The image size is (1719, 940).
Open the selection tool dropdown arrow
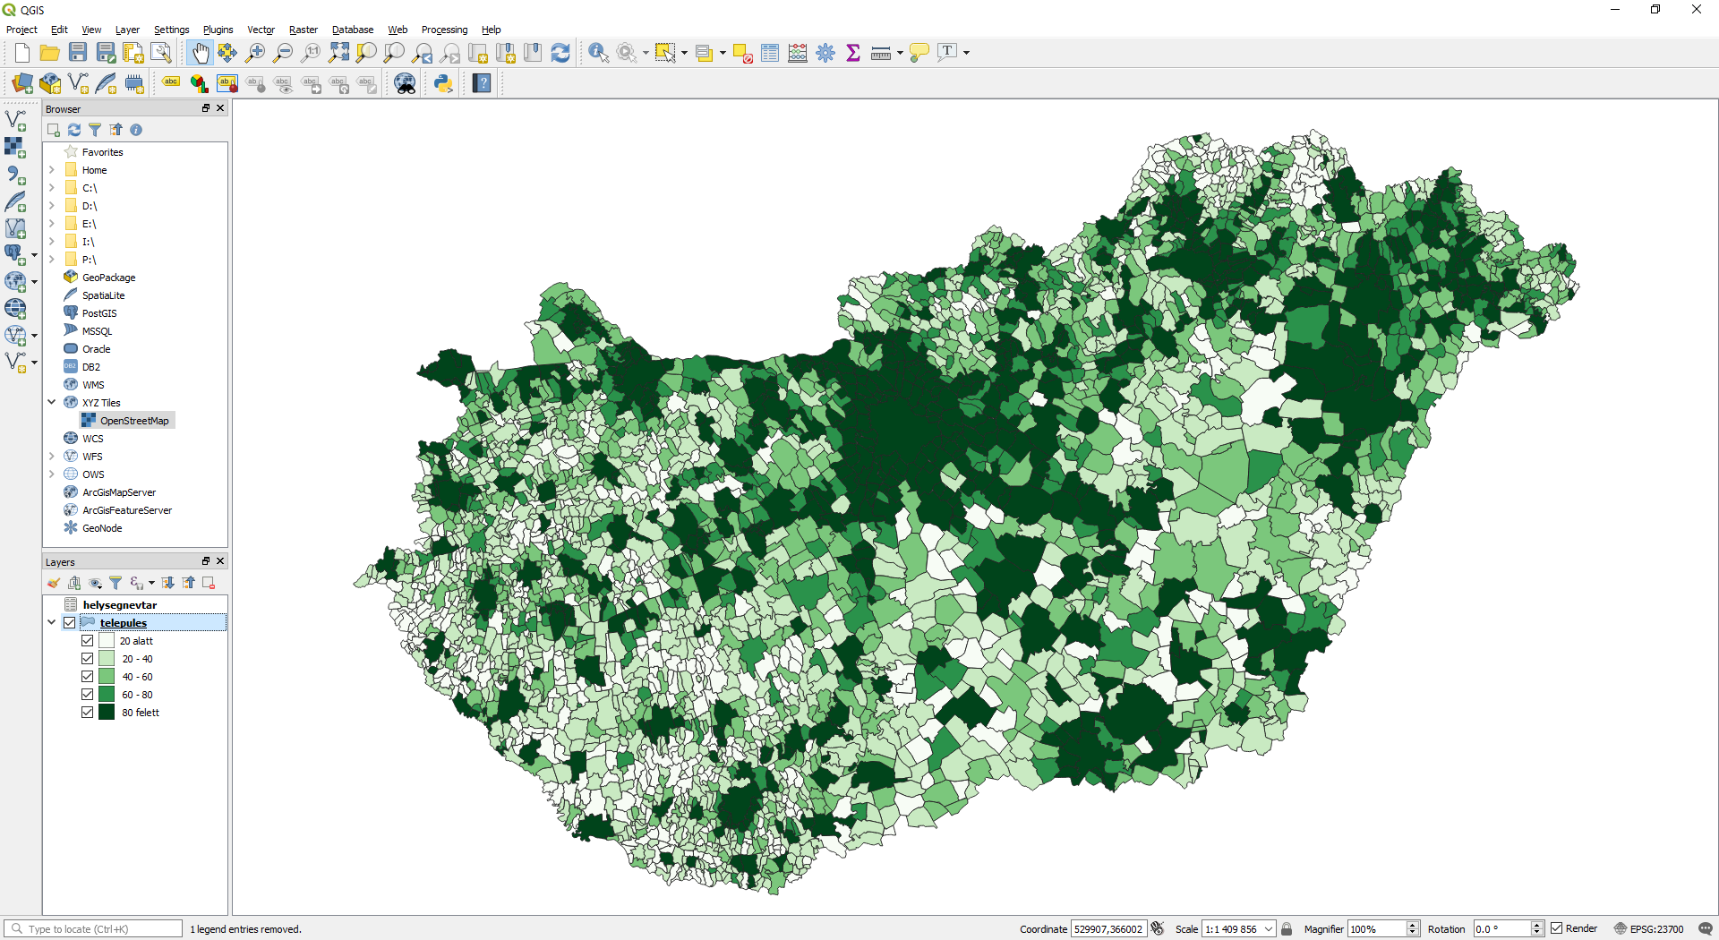pyautogui.click(x=684, y=53)
